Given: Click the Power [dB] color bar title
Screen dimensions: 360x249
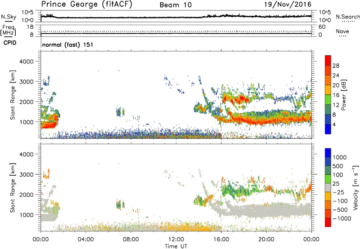Looking at the screenshot, I should click(343, 95).
